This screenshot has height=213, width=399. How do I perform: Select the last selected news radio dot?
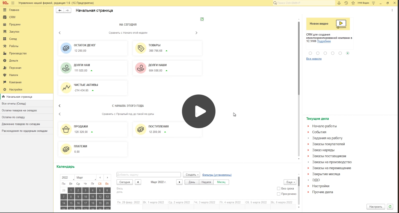[347, 53]
